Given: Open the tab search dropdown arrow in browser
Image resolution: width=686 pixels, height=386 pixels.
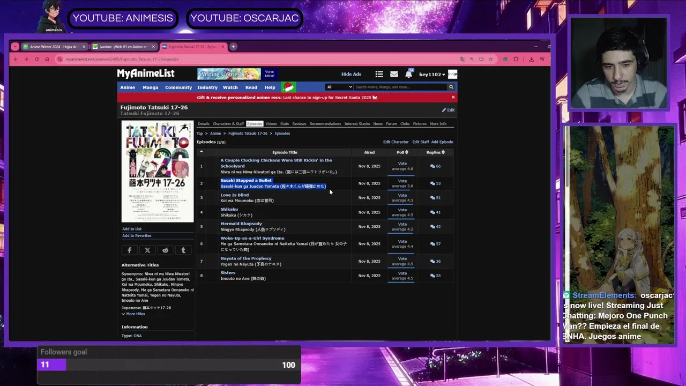Looking at the screenshot, I should (15, 47).
